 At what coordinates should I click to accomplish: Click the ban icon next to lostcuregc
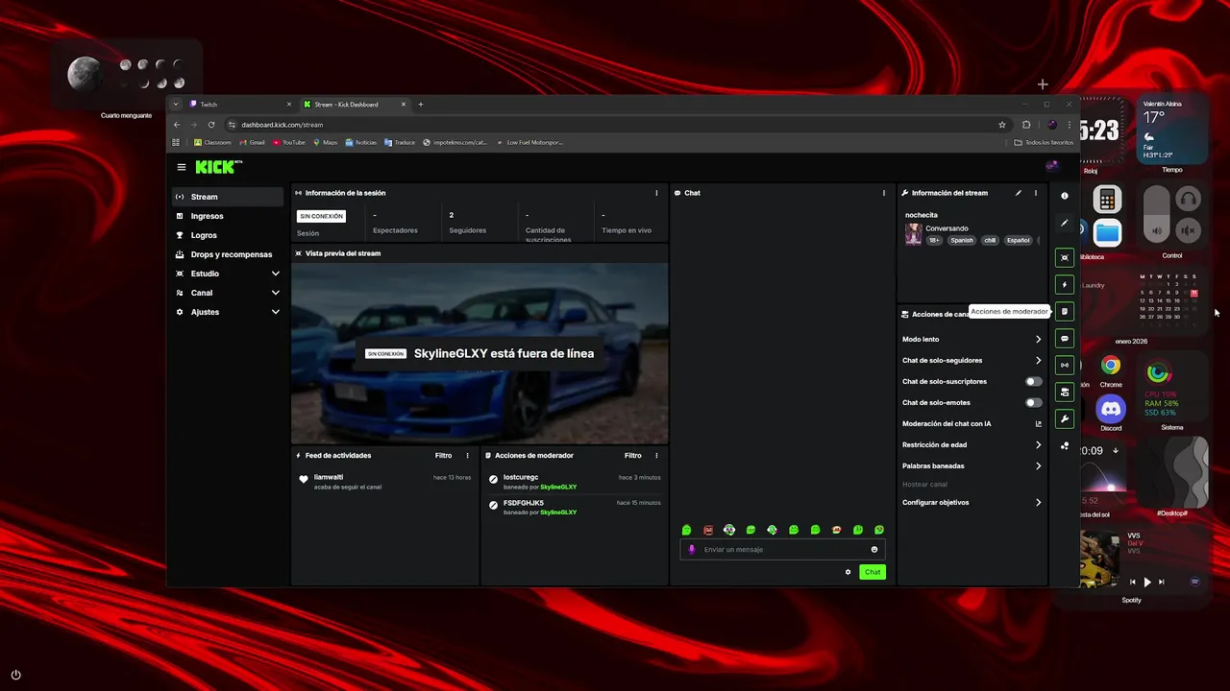point(494,479)
